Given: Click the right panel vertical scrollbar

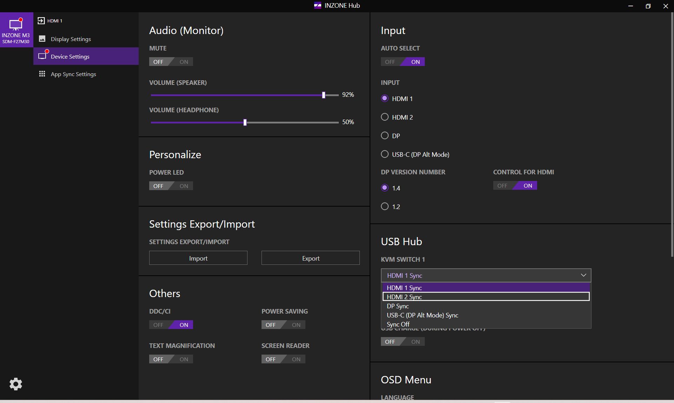Looking at the screenshot, I should click(672, 135).
